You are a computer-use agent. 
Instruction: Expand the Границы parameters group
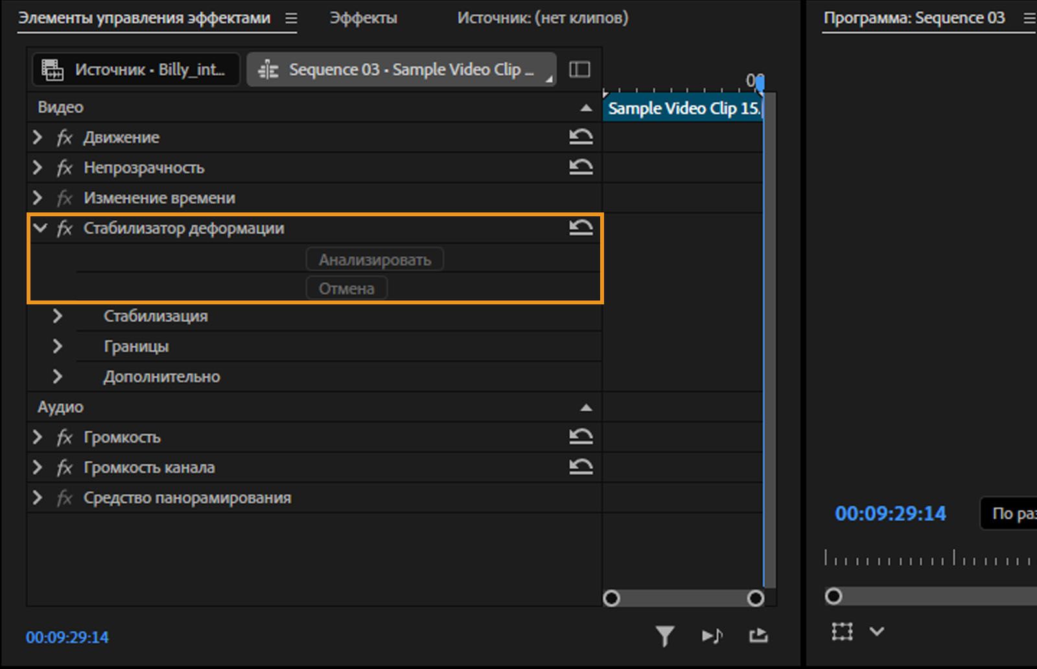58,346
